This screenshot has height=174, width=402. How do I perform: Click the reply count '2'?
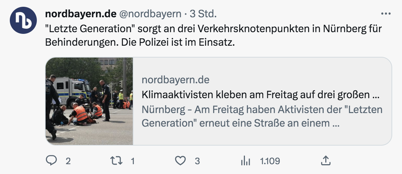pos(68,161)
